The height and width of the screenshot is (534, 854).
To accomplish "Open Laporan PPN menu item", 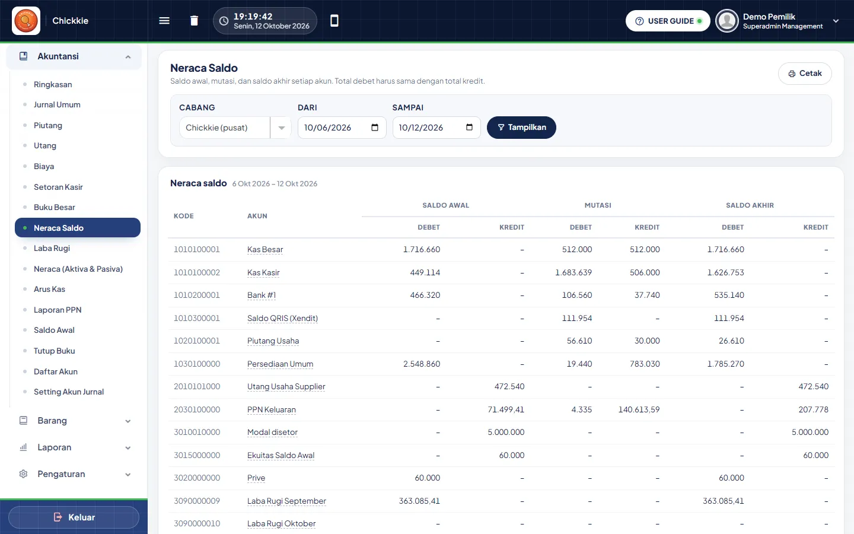I will [58, 310].
